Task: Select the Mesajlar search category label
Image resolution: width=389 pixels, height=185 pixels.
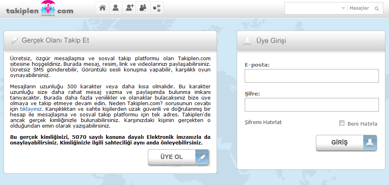Action: coord(359,8)
